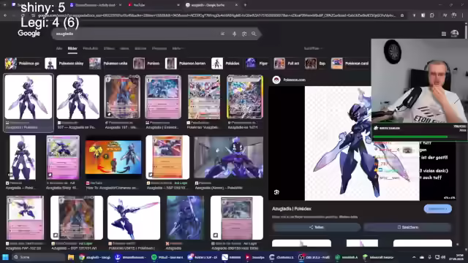Click the taskbar microphone tray icon
The height and width of the screenshot is (263, 468).
429,257
